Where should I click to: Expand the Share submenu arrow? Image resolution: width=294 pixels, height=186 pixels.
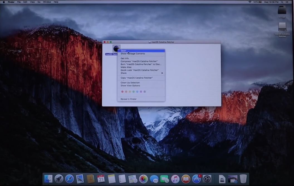pyautogui.click(x=162, y=73)
